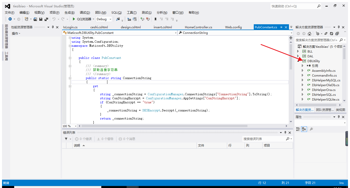The image size is (350, 188).
Task: Click Sync with Active Document icon
Action: [x=326, y=34]
